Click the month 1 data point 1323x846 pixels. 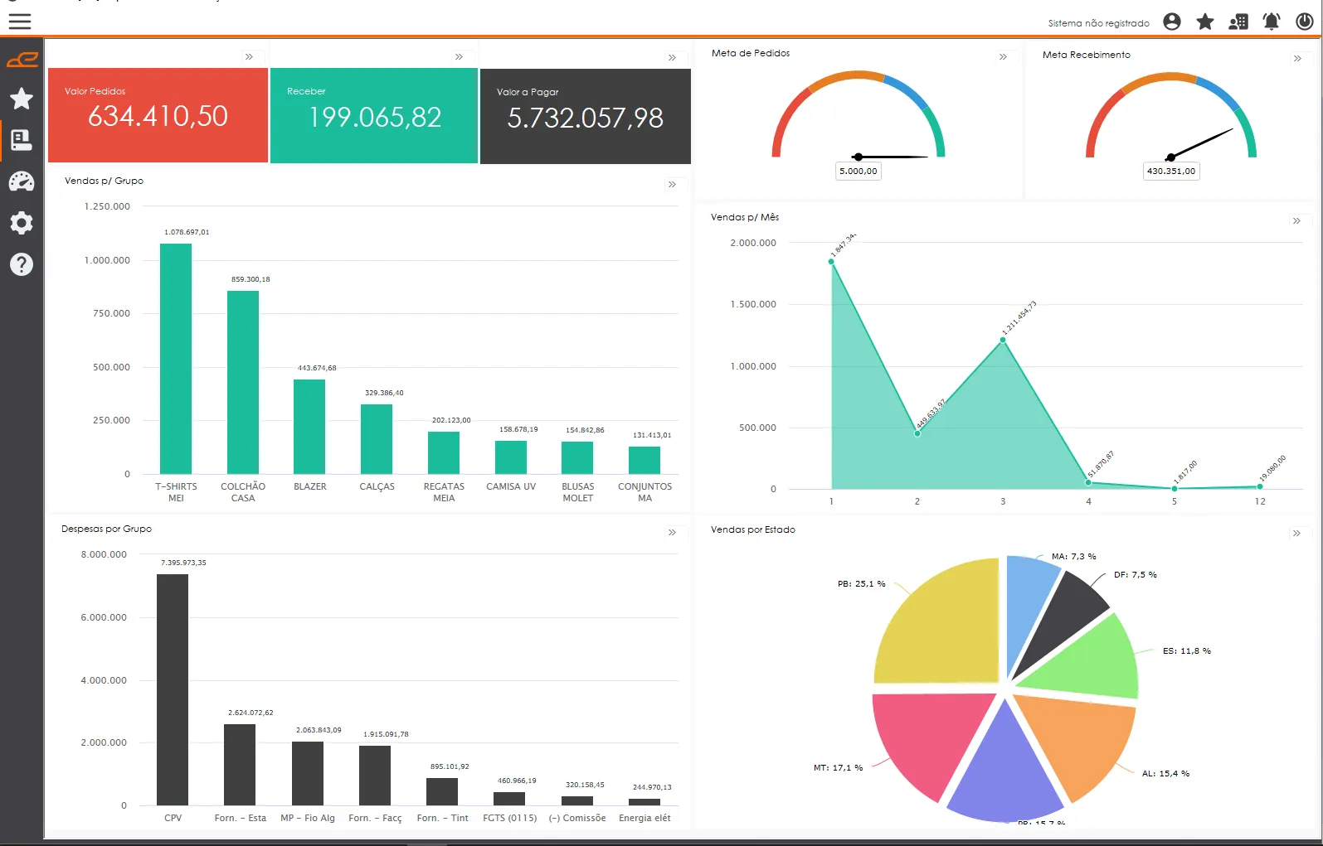pos(831,262)
